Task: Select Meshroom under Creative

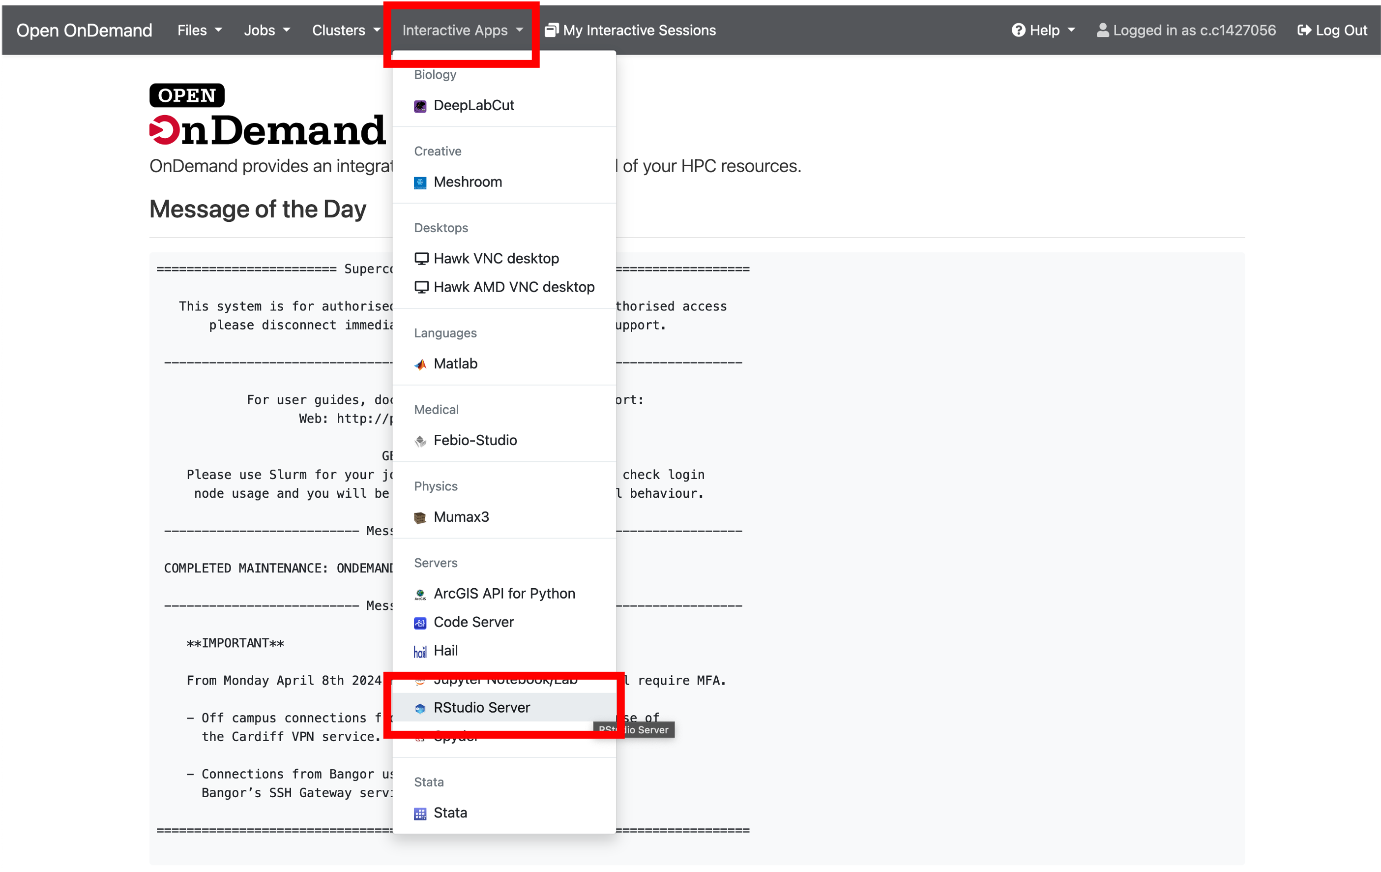Action: pos(504,182)
